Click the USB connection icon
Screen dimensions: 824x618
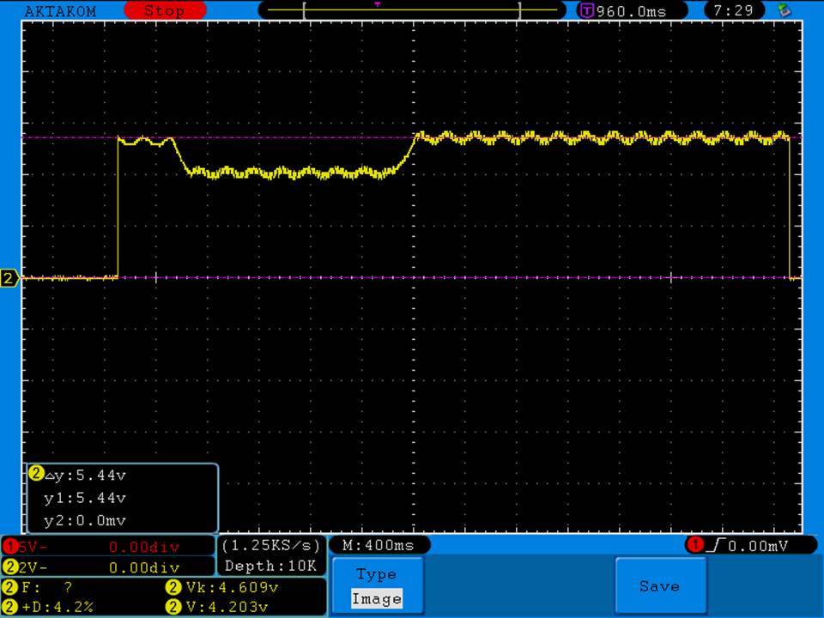(784, 11)
